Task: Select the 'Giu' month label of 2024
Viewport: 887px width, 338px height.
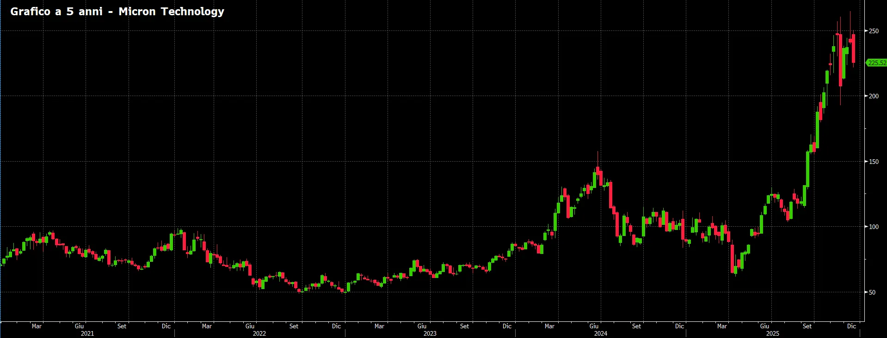Action: coord(594,326)
